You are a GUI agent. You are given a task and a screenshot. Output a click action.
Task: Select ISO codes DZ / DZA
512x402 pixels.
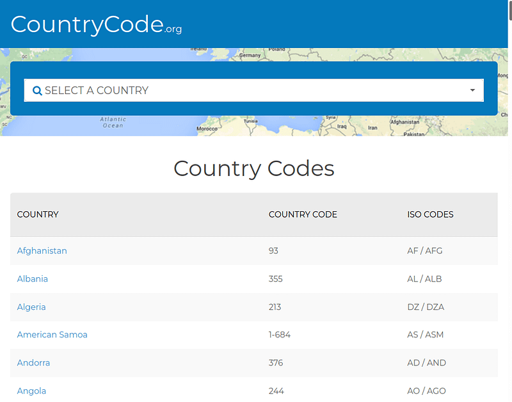426,307
